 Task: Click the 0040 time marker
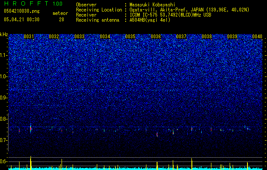click(257, 37)
